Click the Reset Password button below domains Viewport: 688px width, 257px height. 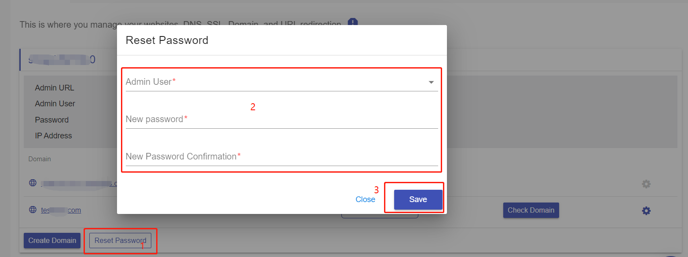click(121, 240)
